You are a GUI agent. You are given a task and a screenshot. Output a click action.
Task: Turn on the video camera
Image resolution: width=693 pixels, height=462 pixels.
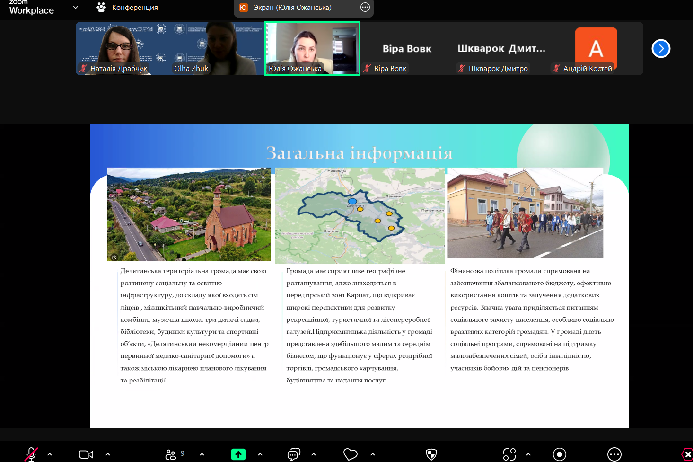click(x=86, y=454)
